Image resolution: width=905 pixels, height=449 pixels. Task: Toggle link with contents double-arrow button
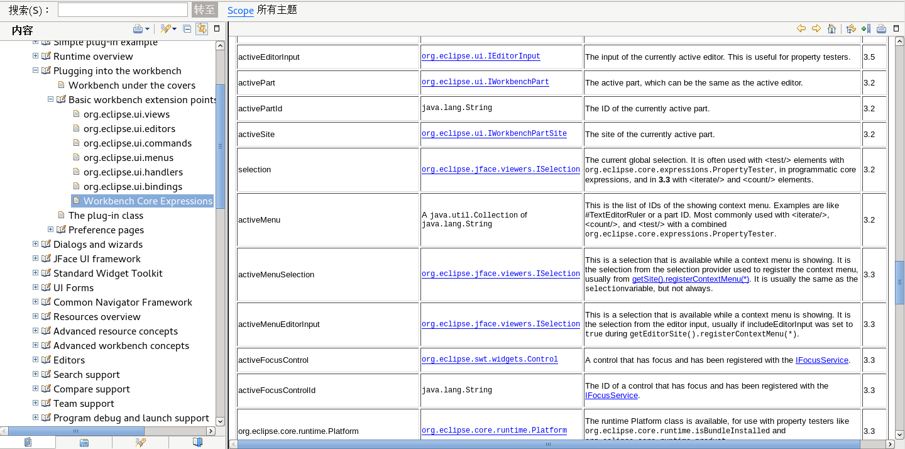click(x=202, y=29)
